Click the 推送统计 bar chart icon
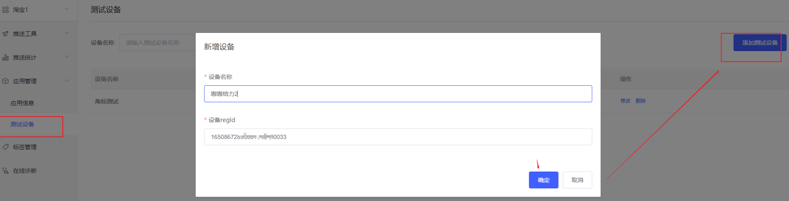The height and width of the screenshot is (201, 789). pyautogui.click(x=6, y=57)
